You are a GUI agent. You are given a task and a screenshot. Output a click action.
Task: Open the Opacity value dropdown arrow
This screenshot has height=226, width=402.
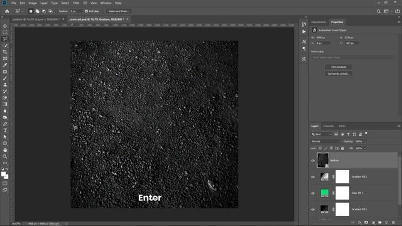(x=365, y=141)
